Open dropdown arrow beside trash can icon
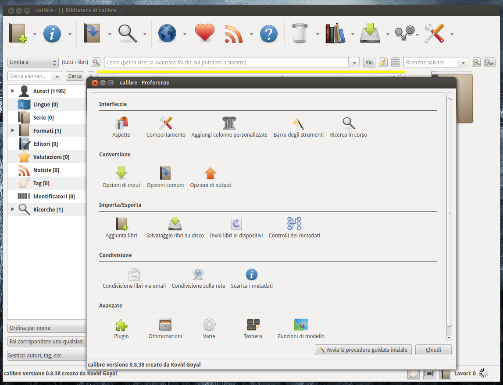503x385 pixels. pos(317,34)
